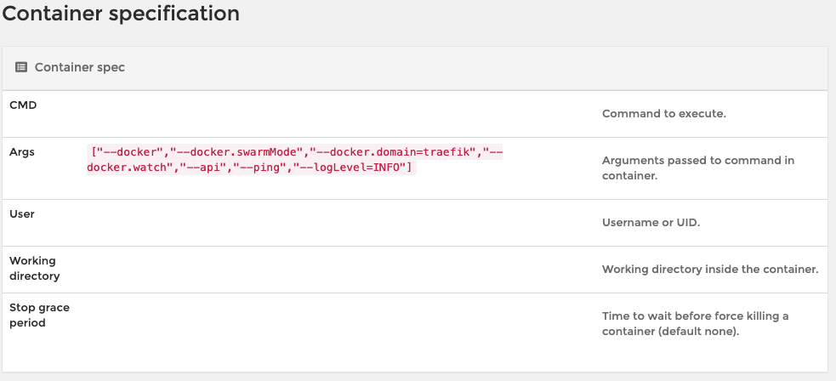Click the Container spec panel title

click(x=79, y=67)
